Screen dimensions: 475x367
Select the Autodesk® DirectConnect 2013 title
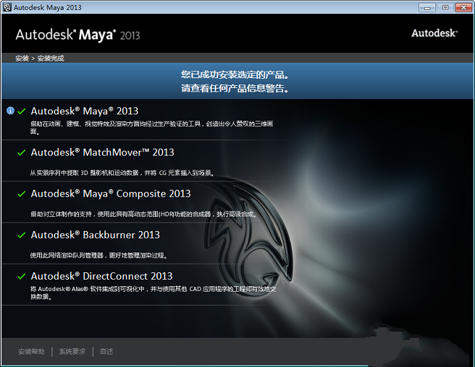pos(101,276)
